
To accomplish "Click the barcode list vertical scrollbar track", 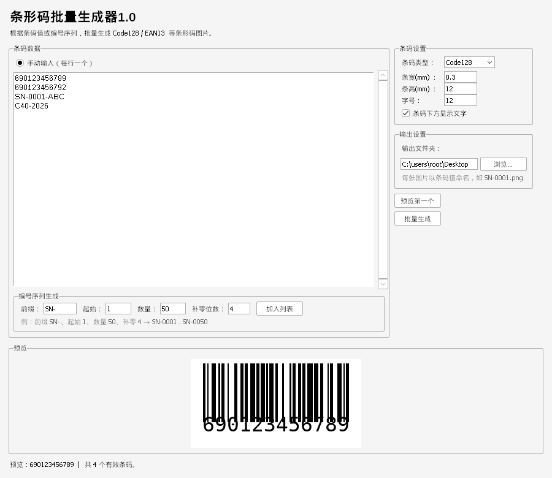I will [x=383, y=180].
